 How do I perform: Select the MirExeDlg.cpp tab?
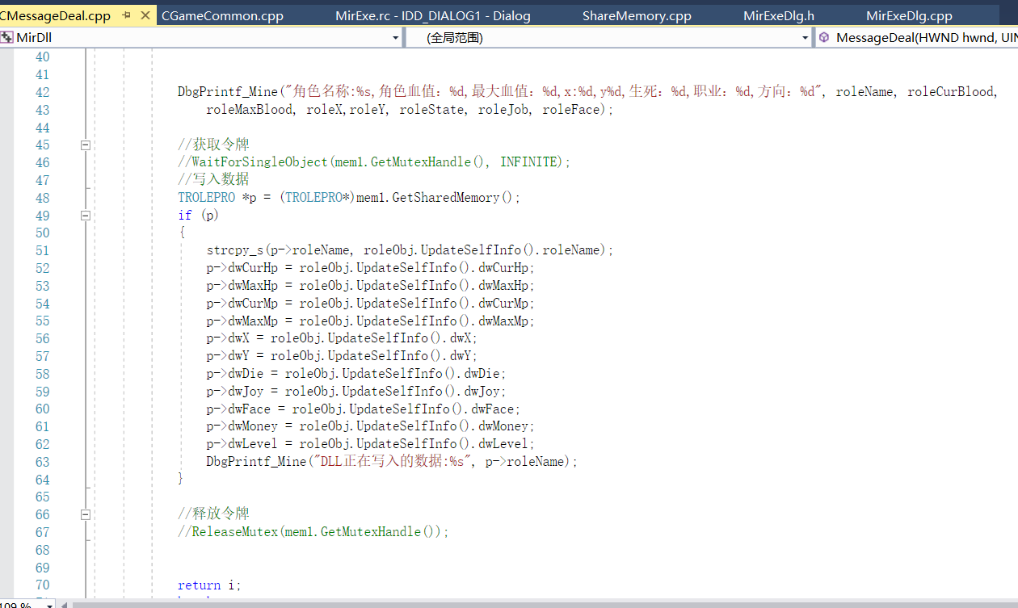pyautogui.click(x=909, y=15)
